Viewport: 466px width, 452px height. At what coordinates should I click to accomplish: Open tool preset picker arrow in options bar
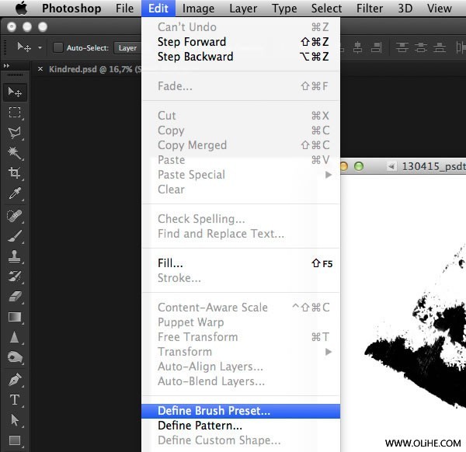point(40,47)
